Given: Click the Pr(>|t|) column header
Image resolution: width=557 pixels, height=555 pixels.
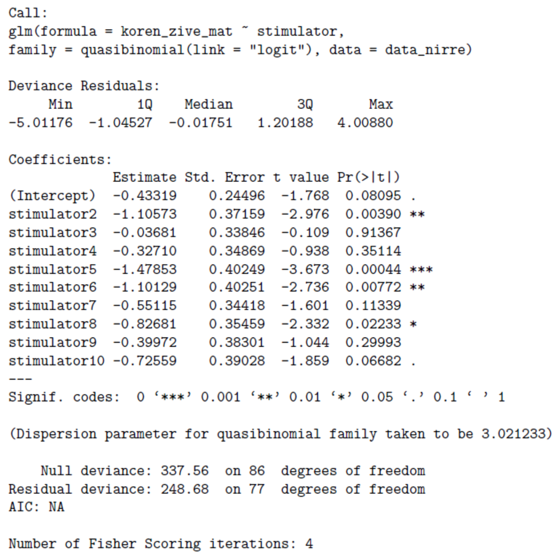Looking at the screenshot, I should coord(369,177).
